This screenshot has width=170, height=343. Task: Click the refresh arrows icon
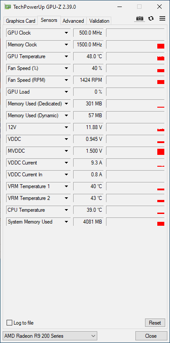click(x=151, y=18)
